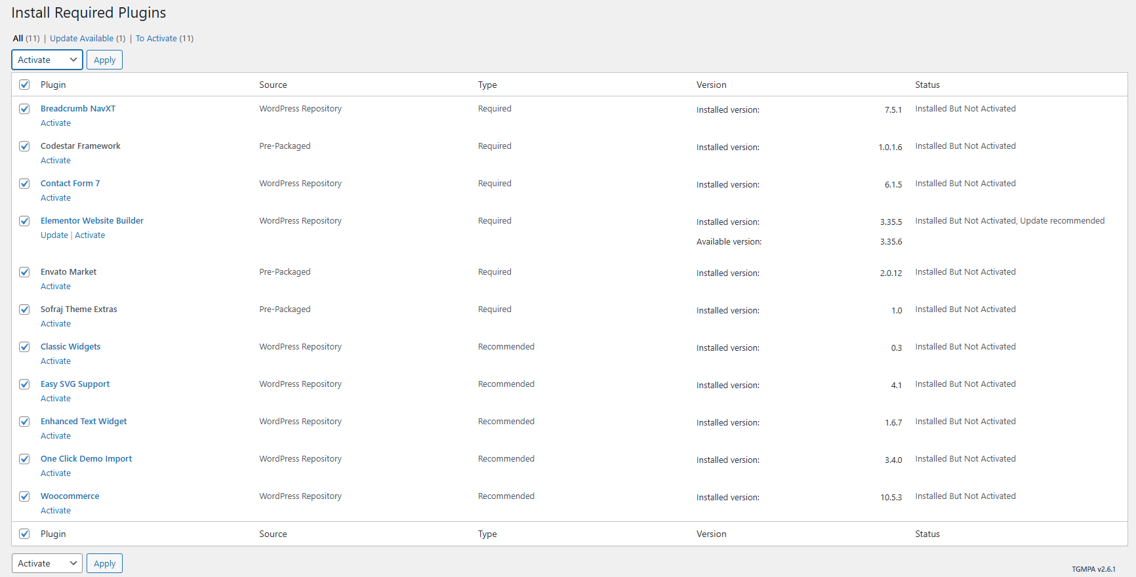
Task: Deselect the Envato Market checkbox
Action: coord(24,272)
